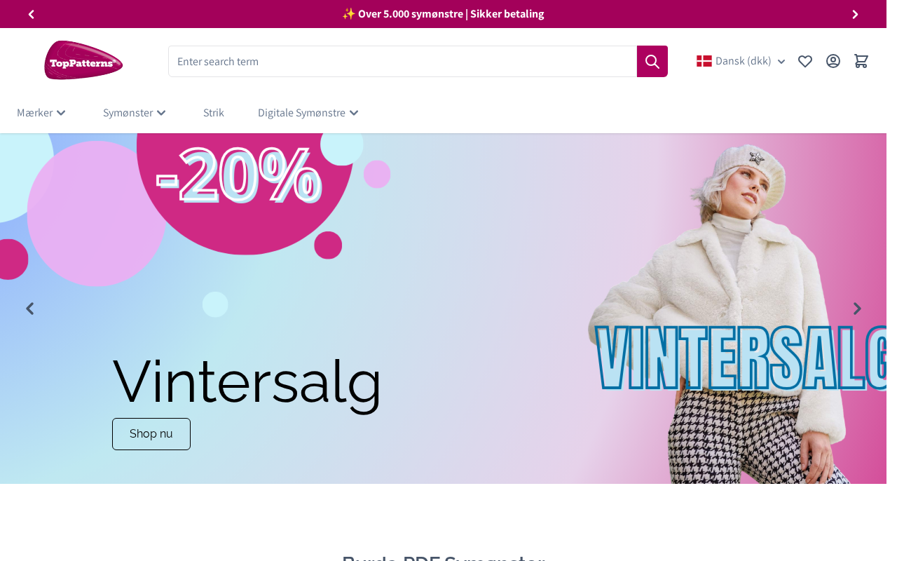
Task: Click into the Enter search term field
Action: click(402, 61)
